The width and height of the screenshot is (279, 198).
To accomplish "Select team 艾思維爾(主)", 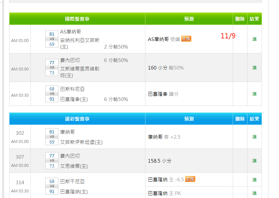I will (74, 166).
